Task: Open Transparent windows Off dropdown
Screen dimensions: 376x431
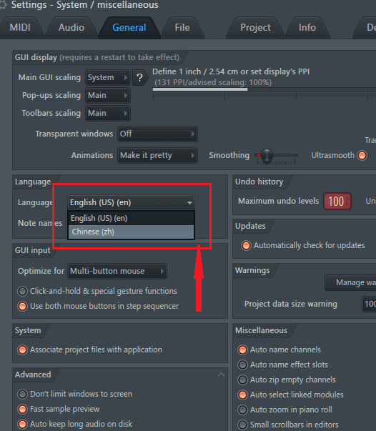Action: [x=157, y=134]
